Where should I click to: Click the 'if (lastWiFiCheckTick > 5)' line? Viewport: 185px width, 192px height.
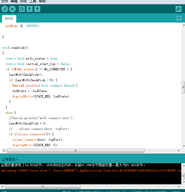click(33, 80)
